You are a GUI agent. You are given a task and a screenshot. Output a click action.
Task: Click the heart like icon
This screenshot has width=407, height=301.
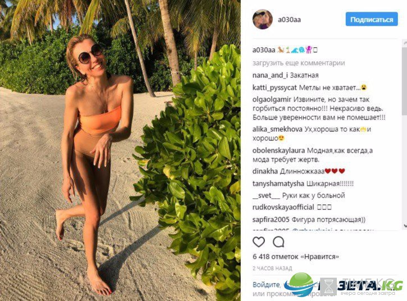pyautogui.click(x=259, y=242)
